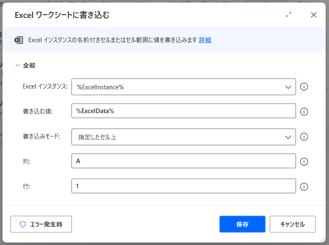Viewport: 329px width, 245px height.
Task: Open the 詳細 link
Action: [205, 40]
